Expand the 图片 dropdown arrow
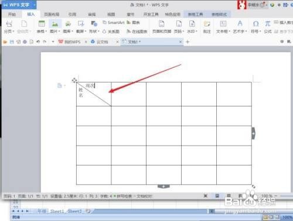293x221 pixels. 59,32
